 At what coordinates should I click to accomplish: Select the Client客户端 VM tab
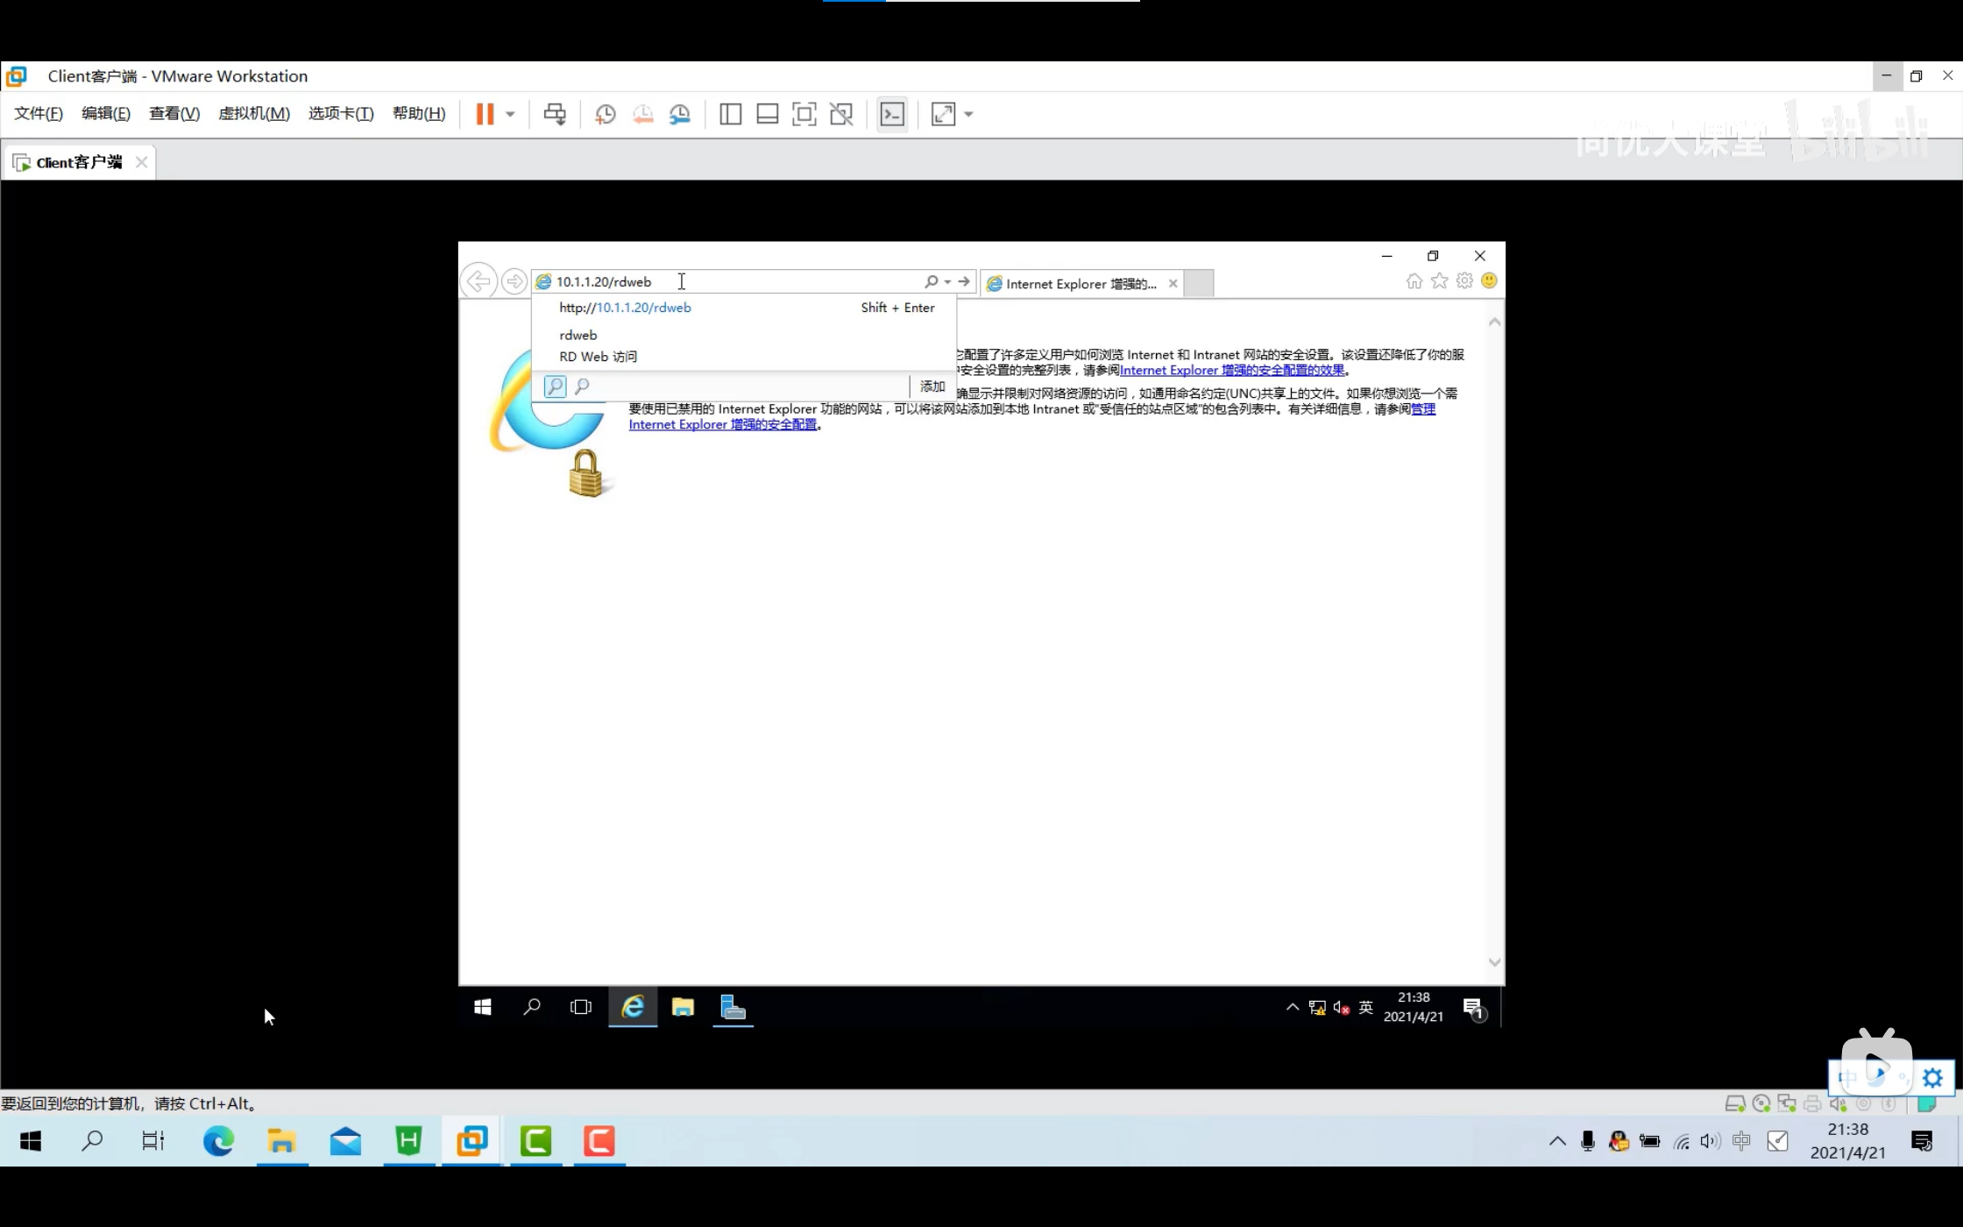[78, 163]
